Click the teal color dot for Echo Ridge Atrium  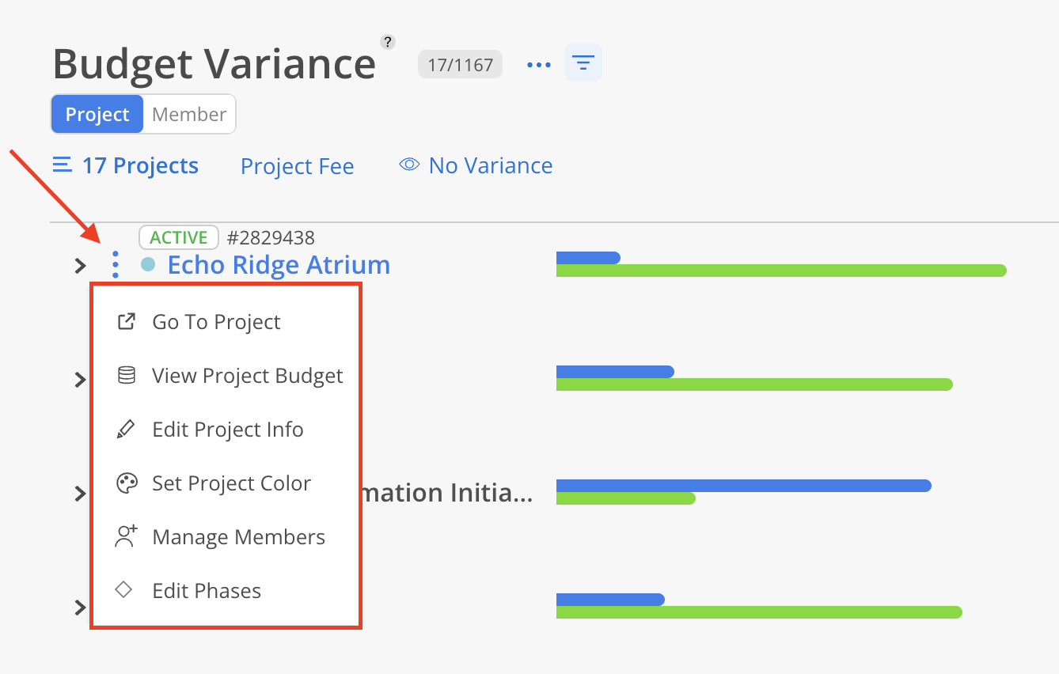click(148, 264)
